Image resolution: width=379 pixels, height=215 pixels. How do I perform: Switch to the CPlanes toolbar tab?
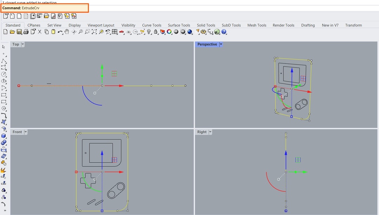click(34, 25)
